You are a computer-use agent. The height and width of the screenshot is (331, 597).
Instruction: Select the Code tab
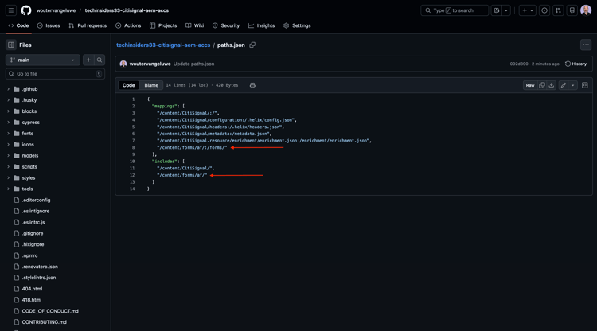click(18, 25)
